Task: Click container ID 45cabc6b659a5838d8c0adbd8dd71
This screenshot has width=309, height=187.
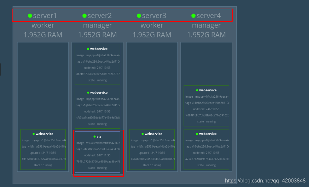Action: (153, 159)
